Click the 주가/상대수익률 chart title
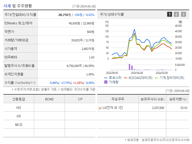This screenshot has width=192, height=144. pos(112,14)
